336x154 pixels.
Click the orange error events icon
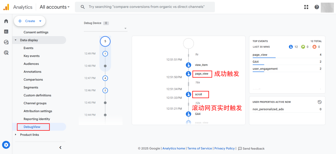[314, 47]
